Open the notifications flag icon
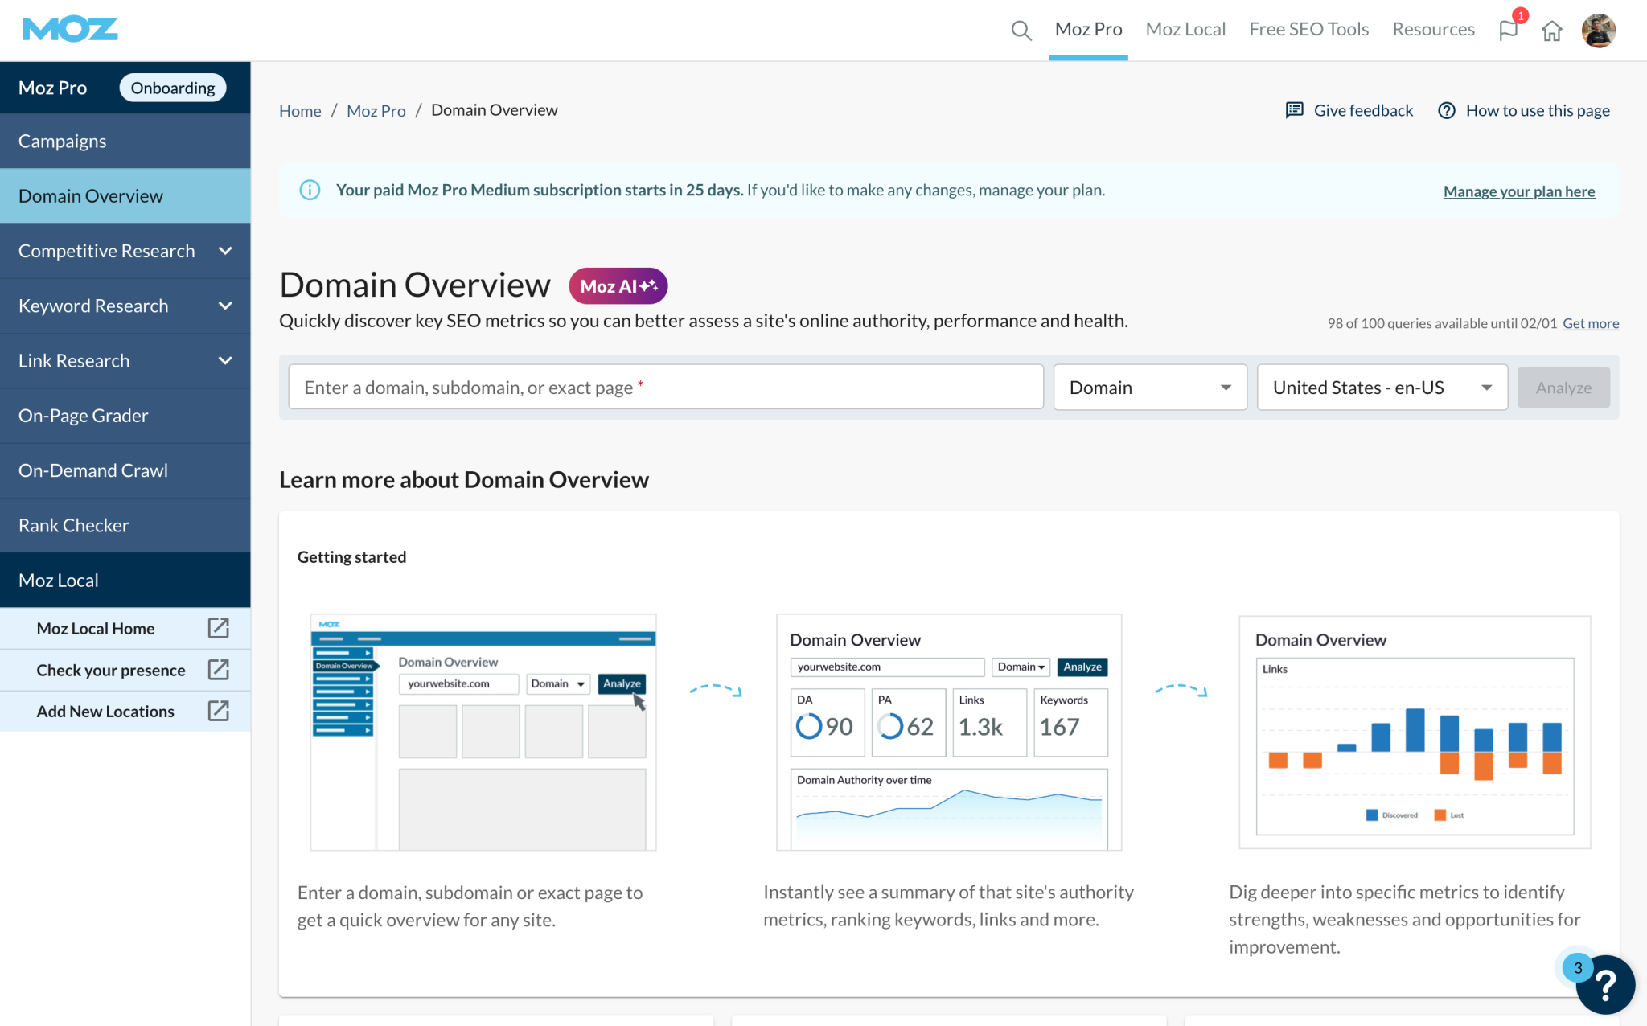 1508,31
